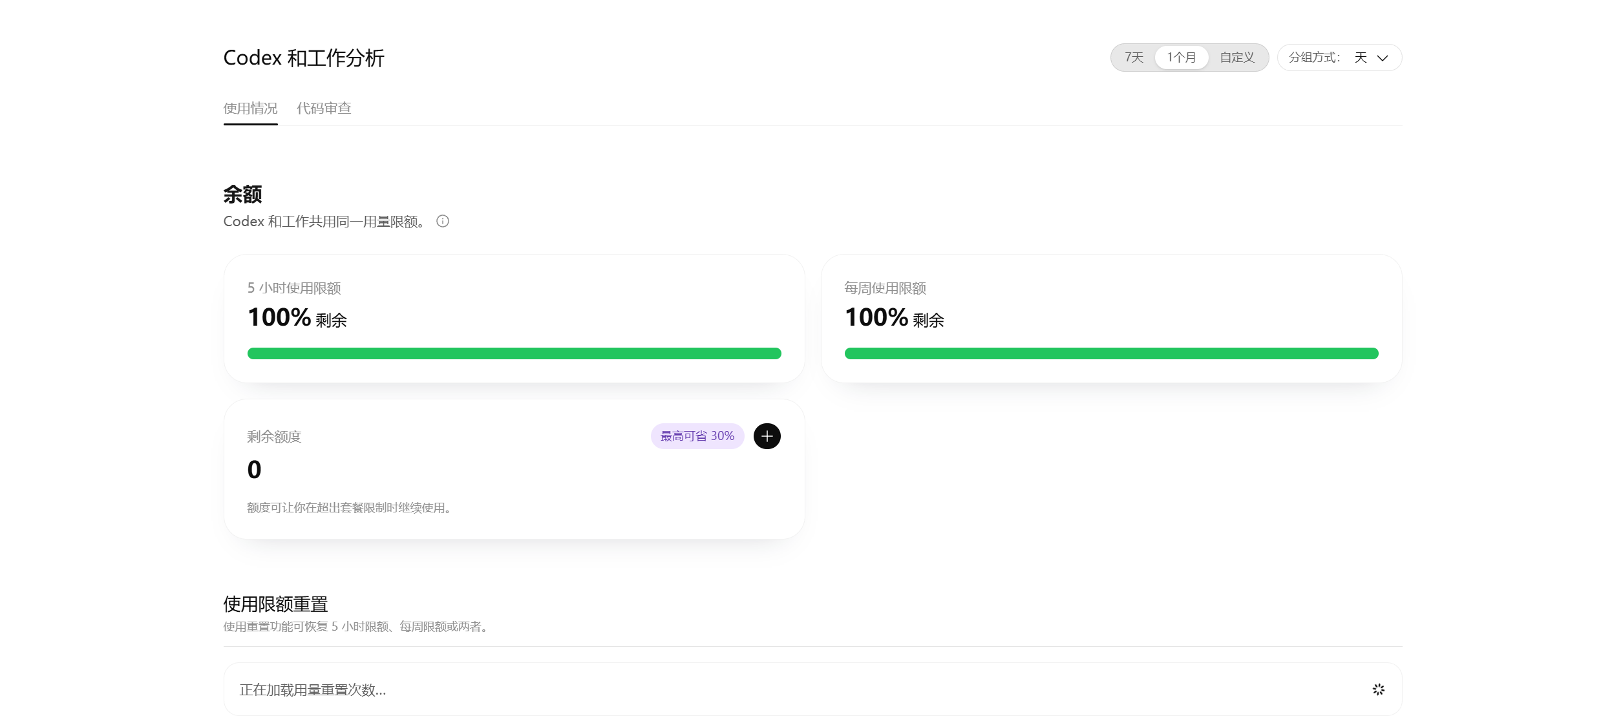Click the 正在加载用量重置次数 loading row
This screenshot has height=725, width=1623.
click(813, 689)
